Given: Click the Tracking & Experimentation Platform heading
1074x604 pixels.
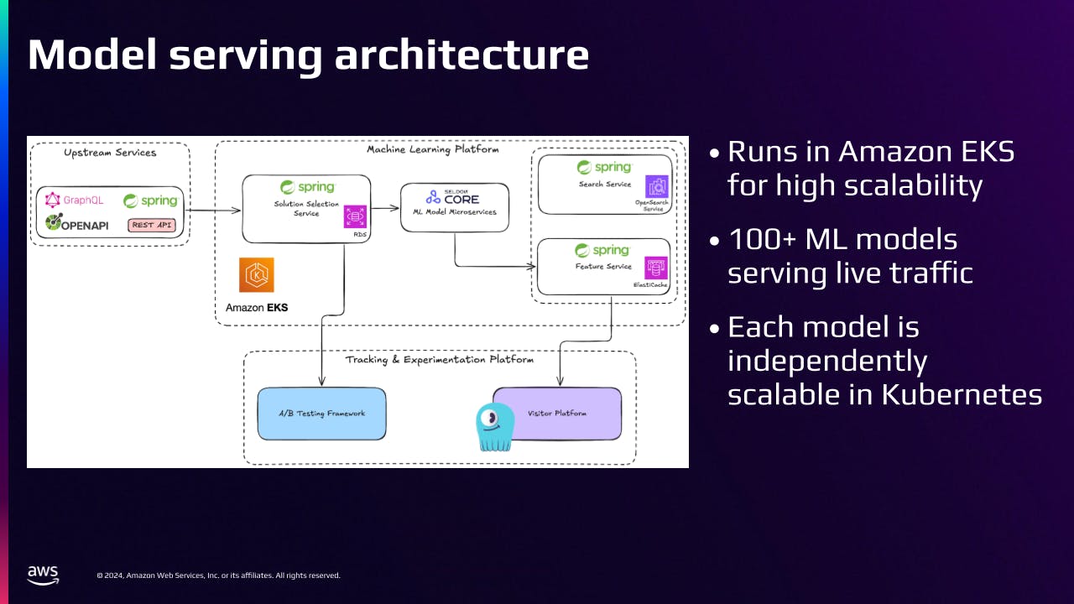Looking at the screenshot, I should click(439, 360).
